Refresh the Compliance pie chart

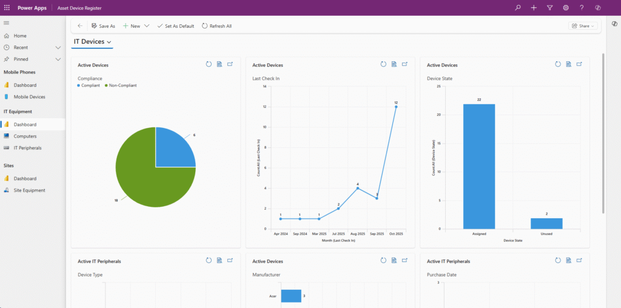209,64
